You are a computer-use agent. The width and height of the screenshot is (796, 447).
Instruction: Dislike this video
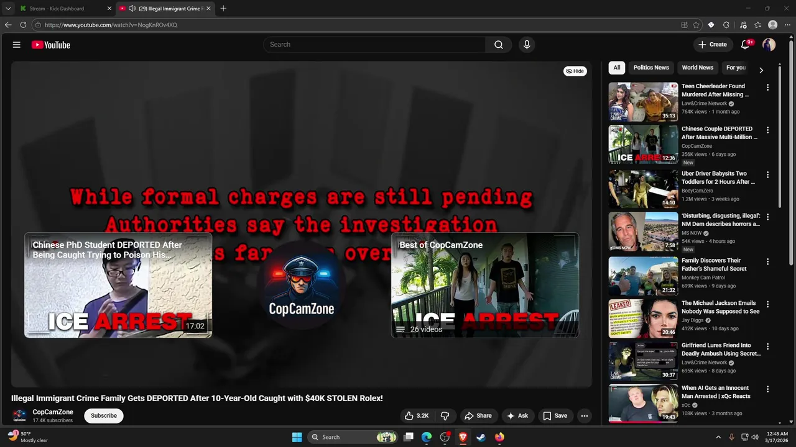[x=445, y=416]
